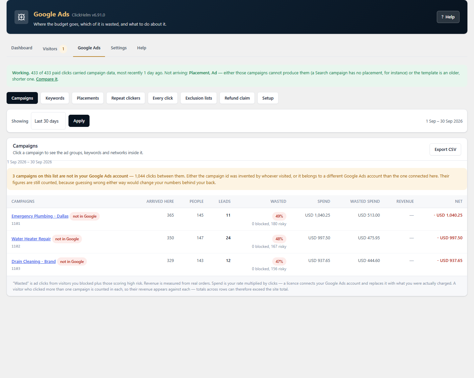The image size is (474, 378).
Task: Click the 47% wasted badge
Action: click(279, 262)
